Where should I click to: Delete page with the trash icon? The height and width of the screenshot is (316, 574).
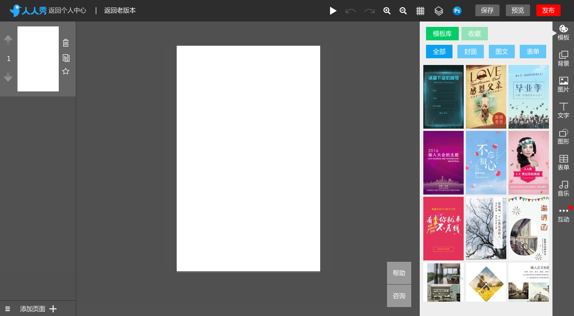(x=66, y=43)
